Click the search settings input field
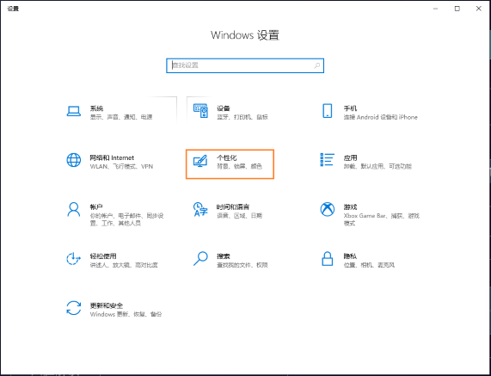491x376 pixels. point(245,65)
